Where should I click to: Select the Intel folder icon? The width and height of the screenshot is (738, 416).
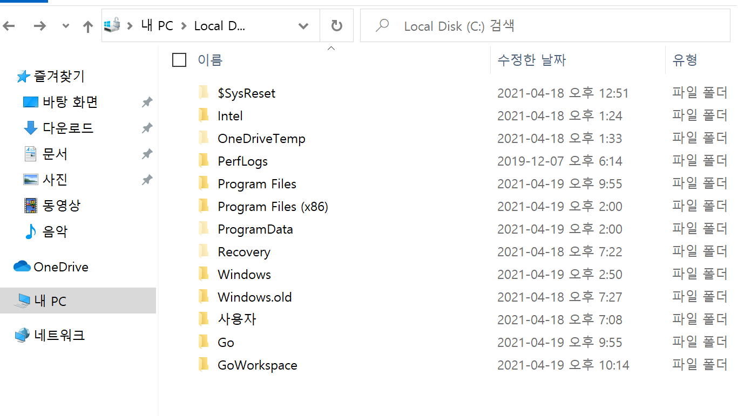pos(204,115)
